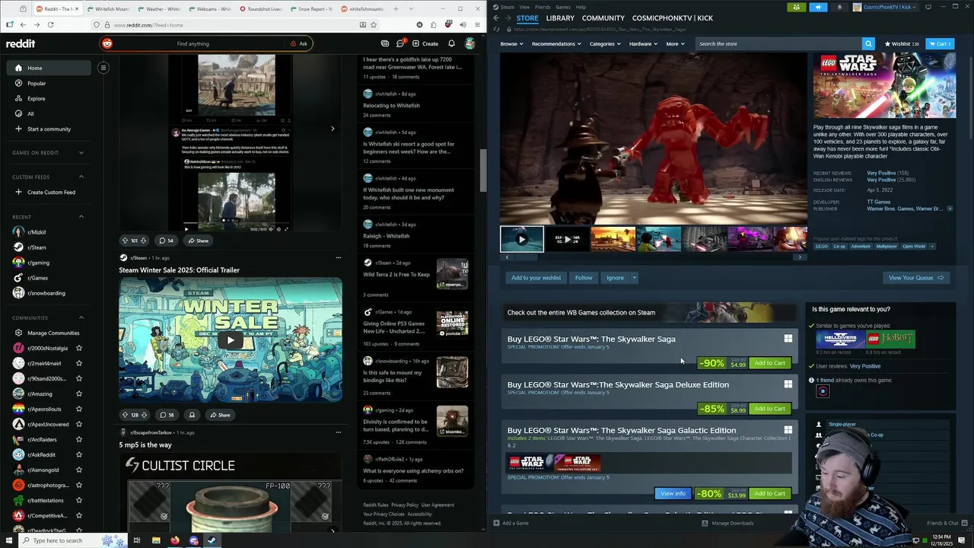974x548 pixels.
Task: Favorite r/ApexUncovered with star
Action: point(78,424)
